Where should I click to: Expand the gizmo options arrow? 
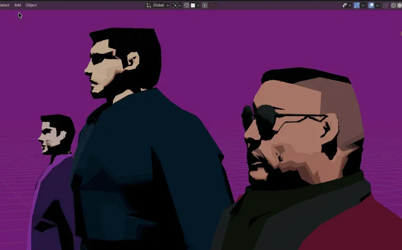click(363, 5)
